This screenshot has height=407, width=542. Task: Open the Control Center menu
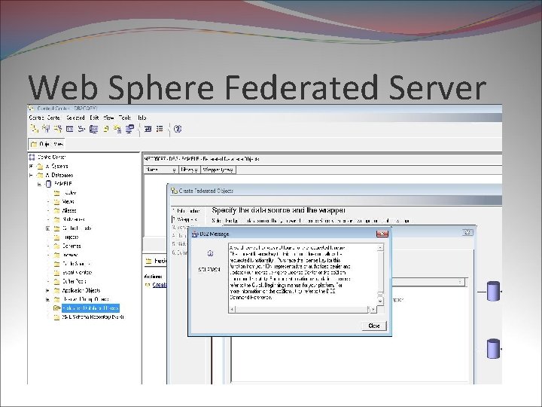coord(44,118)
